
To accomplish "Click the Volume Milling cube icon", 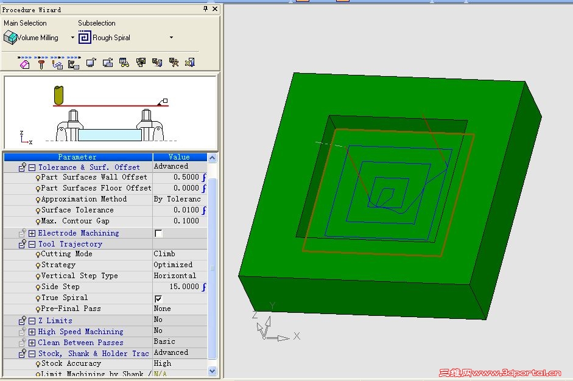I will 10,38.
